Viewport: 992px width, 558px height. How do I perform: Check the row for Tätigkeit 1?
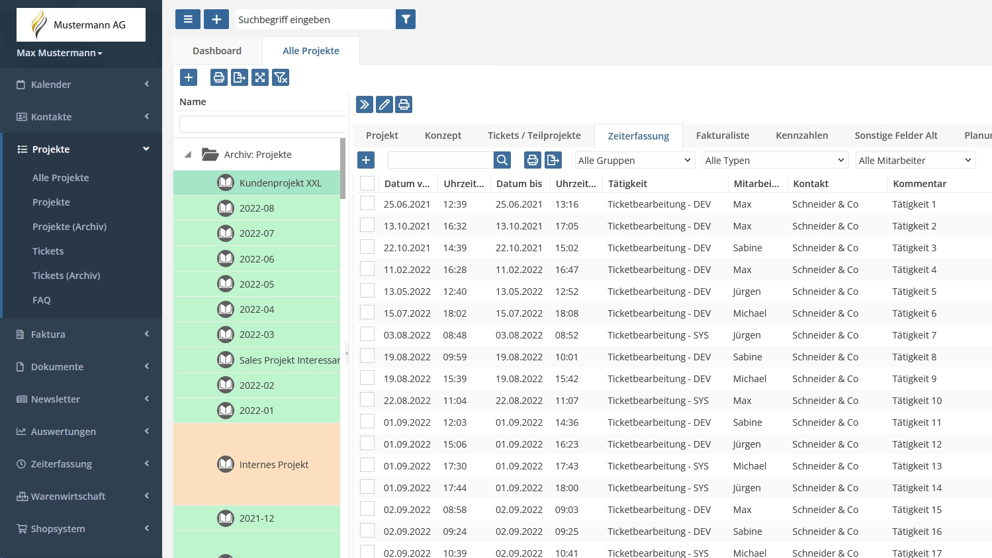click(367, 204)
